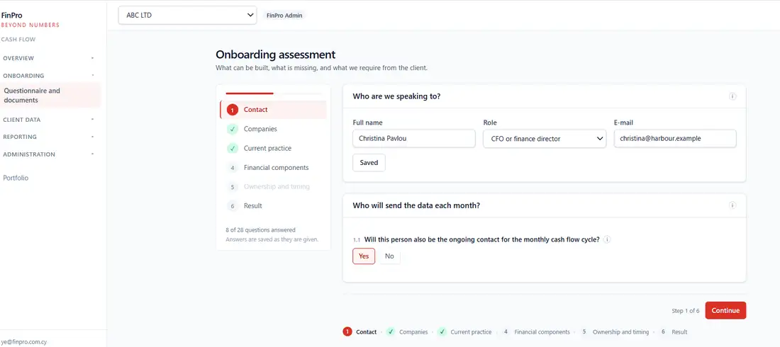Click the green checkmark beside Current practice in side panel
This screenshot has width=780, height=347.
[x=233, y=149]
